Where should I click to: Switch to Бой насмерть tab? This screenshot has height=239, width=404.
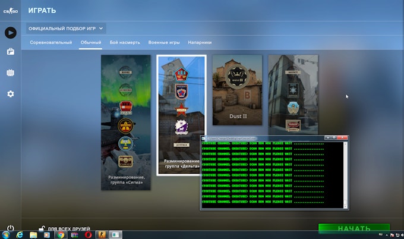[x=125, y=43]
